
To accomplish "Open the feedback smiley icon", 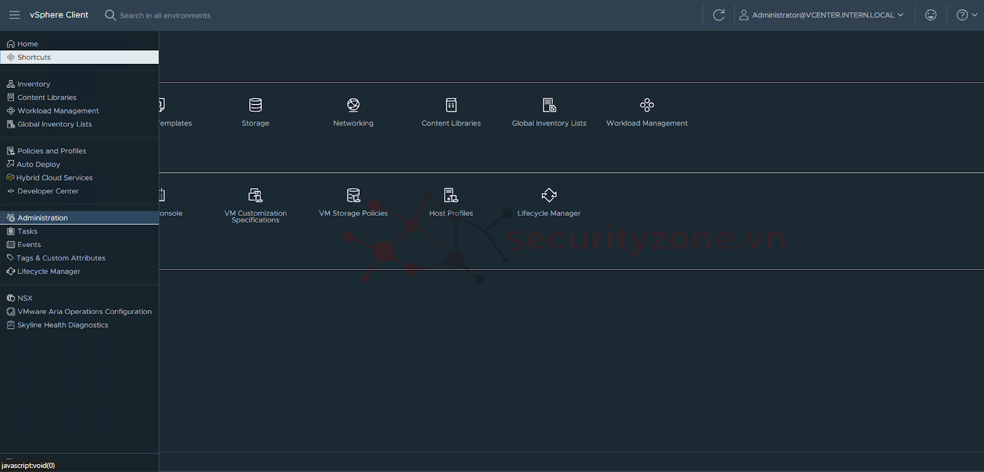I will 930,15.
